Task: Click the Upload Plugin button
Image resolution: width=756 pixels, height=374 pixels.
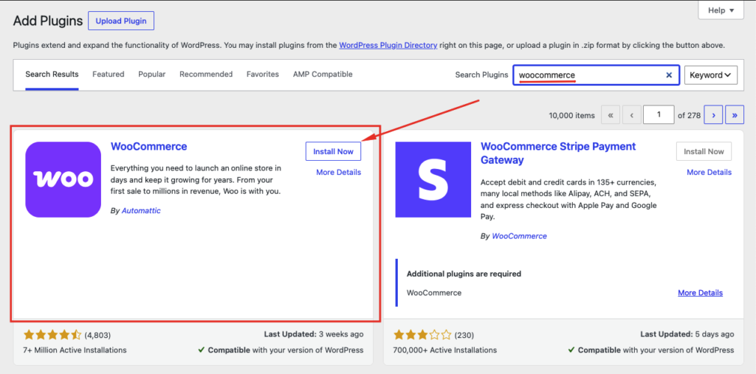Action: pyautogui.click(x=121, y=21)
